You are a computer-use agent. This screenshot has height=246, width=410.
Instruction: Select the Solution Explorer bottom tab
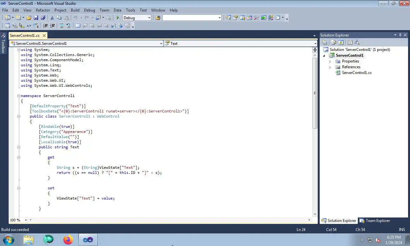click(339, 221)
